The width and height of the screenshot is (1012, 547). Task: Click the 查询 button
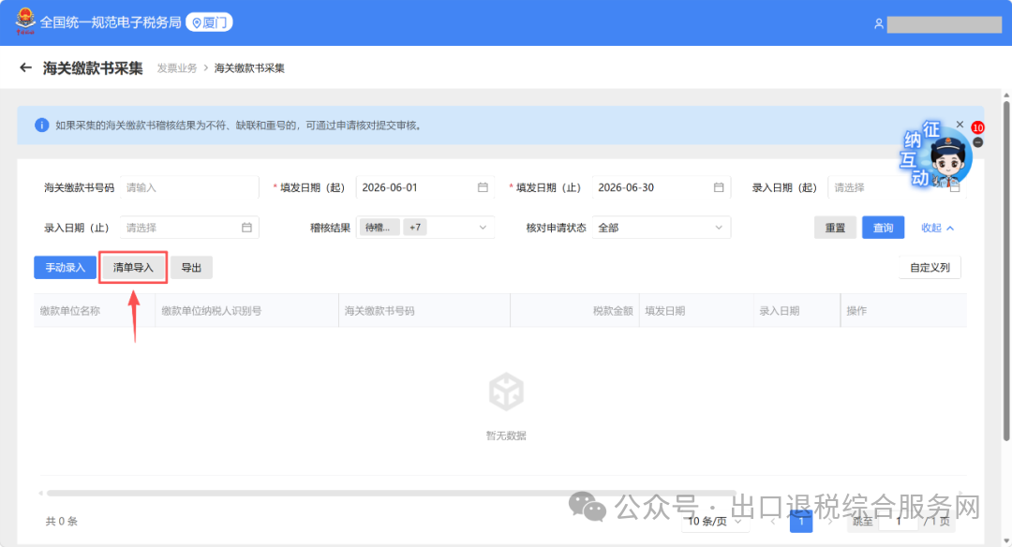883,228
